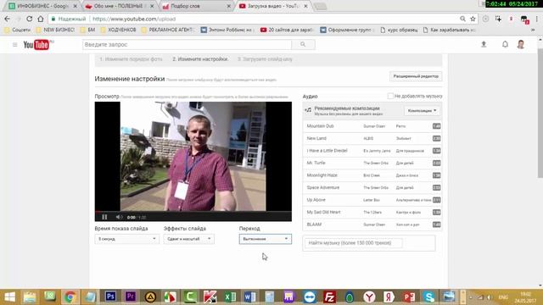Open the 'NEW БИЗНЕС!' bookmarks folder
Screen dimensions: 543x305
point(55,30)
